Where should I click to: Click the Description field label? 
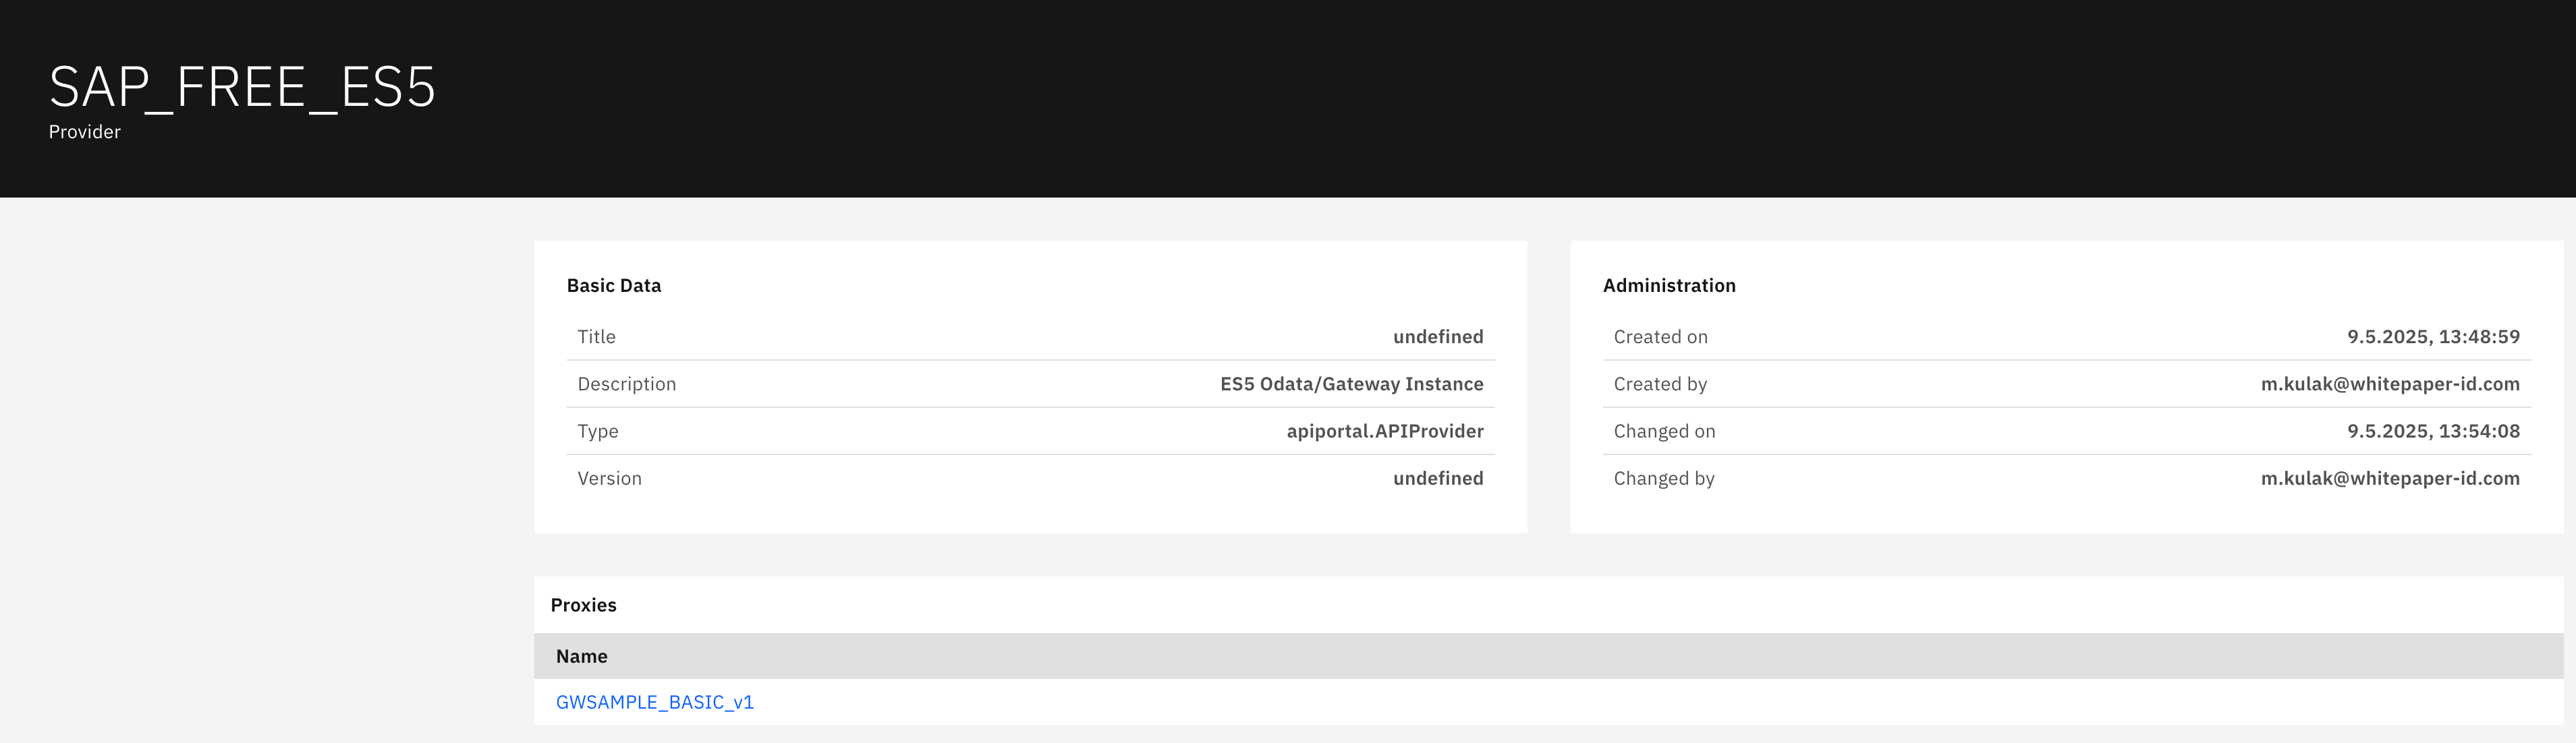tap(626, 384)
